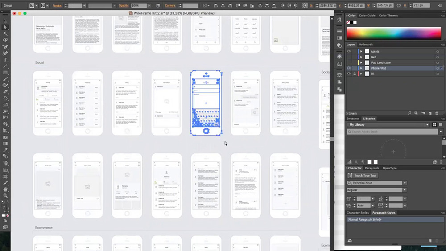Switch to the OpenType tab
Screen dimensions: 446x251
(389, 168)
